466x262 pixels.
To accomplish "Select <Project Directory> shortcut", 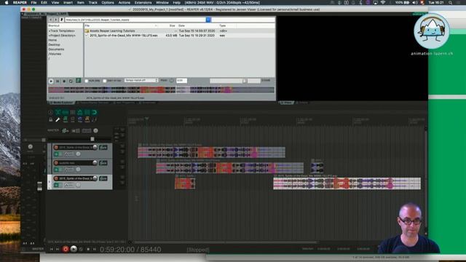I will tap(62, 36).
